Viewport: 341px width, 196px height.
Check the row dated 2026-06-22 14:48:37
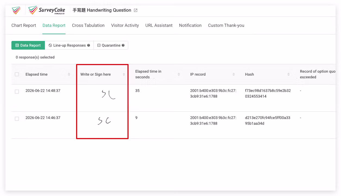click(17, 92)
